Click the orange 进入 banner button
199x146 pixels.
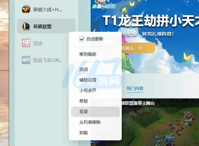coord(138,48)
